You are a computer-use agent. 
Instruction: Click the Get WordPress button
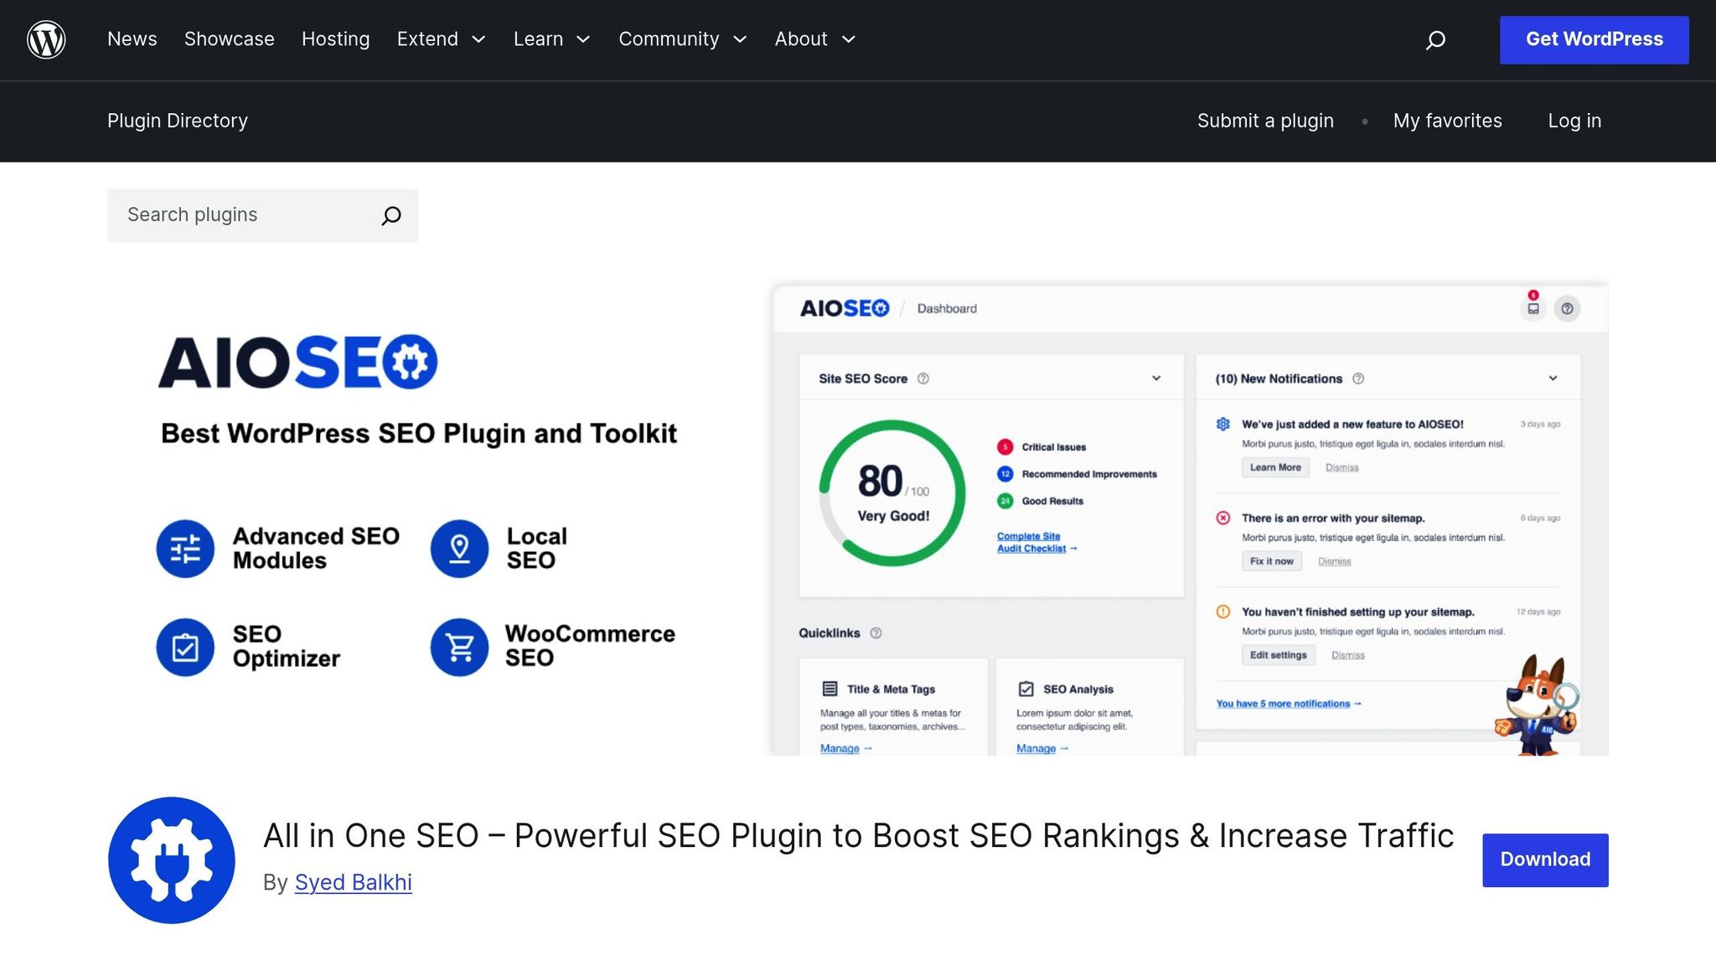tap(1594, 39)
